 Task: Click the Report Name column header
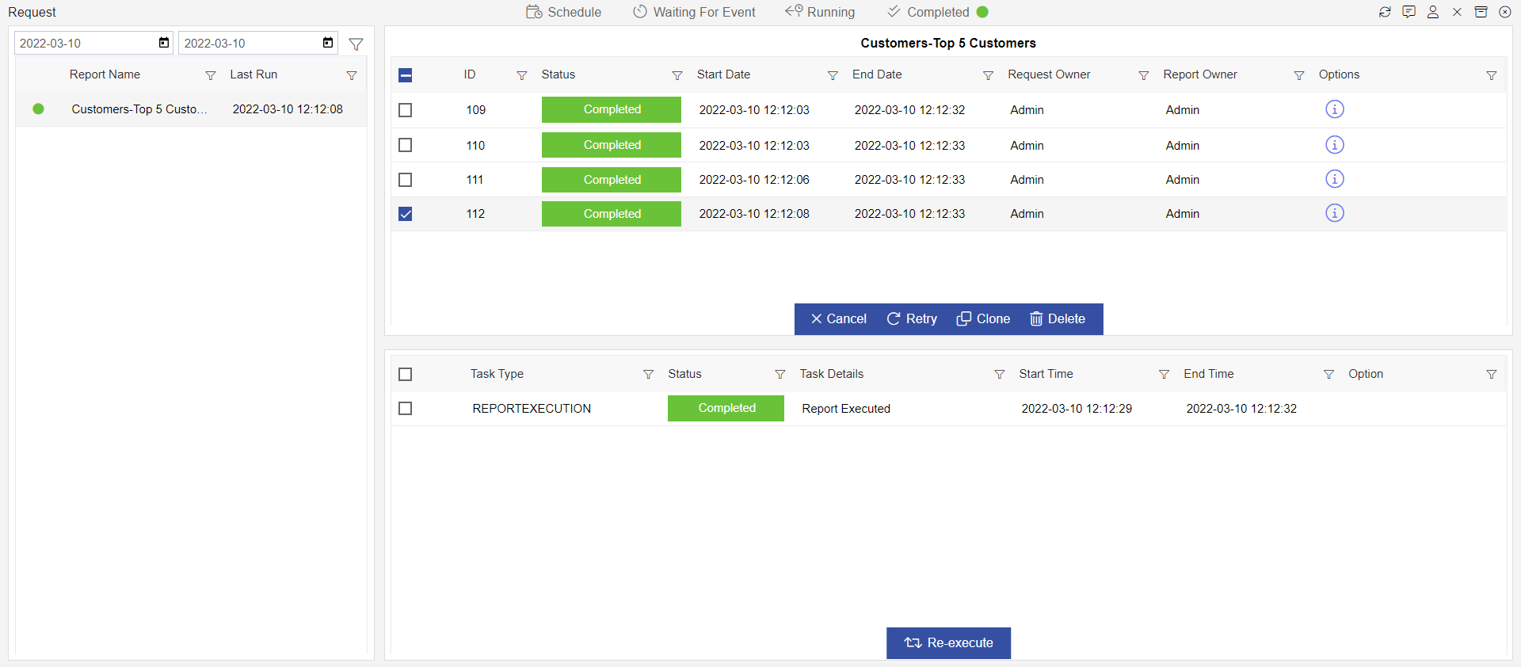105,74
